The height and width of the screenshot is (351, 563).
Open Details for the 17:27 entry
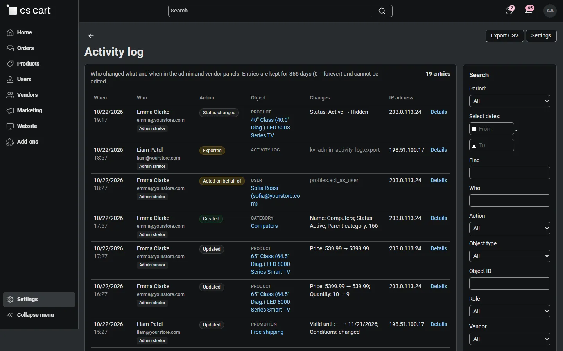(x=439, y=248)
